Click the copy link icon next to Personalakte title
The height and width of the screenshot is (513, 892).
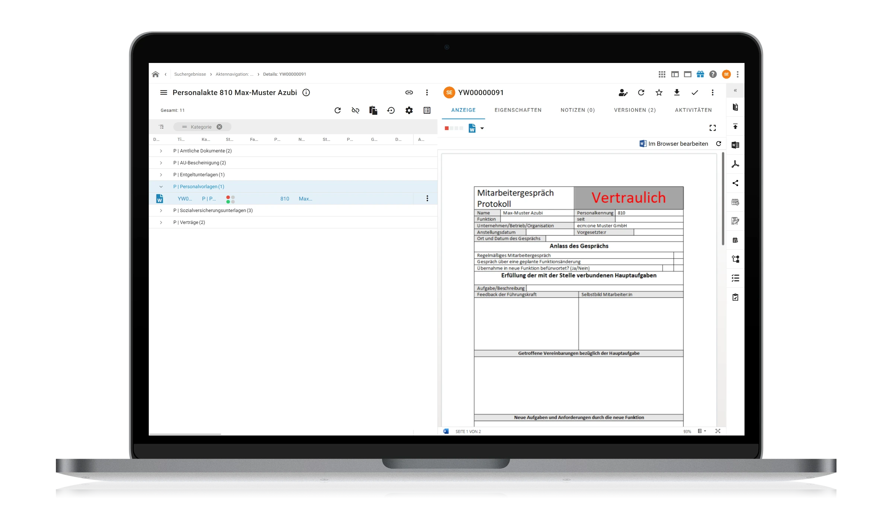click(409, 92)
